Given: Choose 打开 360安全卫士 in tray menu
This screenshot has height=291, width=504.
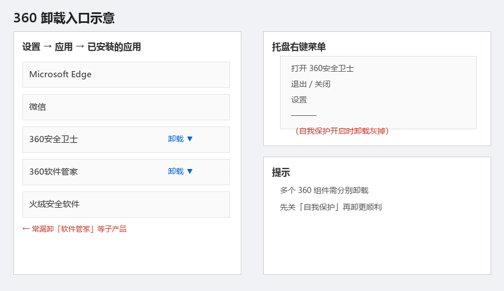Looking at the screenshot, I should (x=322, y=68).
